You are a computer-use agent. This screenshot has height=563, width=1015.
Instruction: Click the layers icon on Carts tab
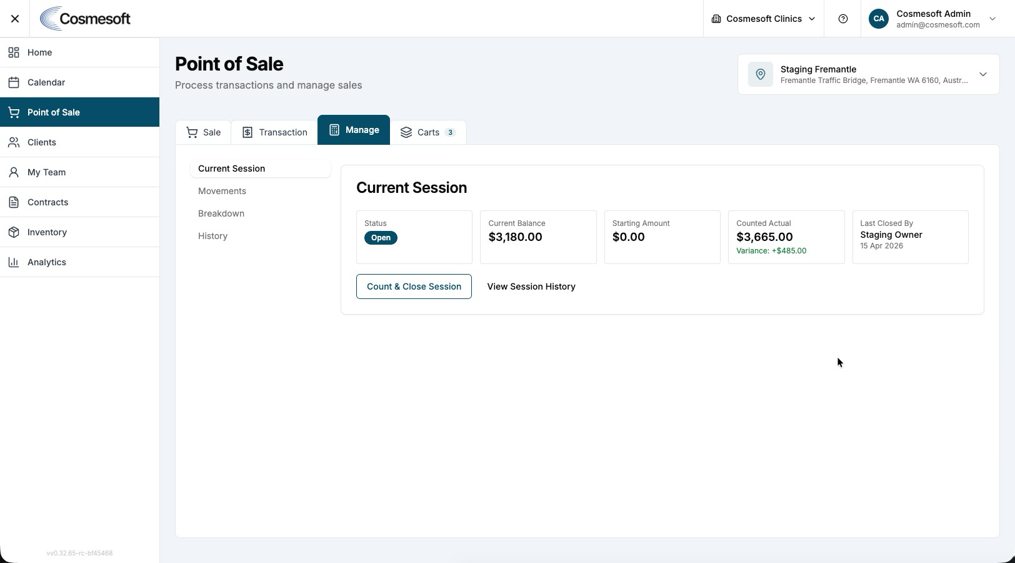(x=406, y=132)
